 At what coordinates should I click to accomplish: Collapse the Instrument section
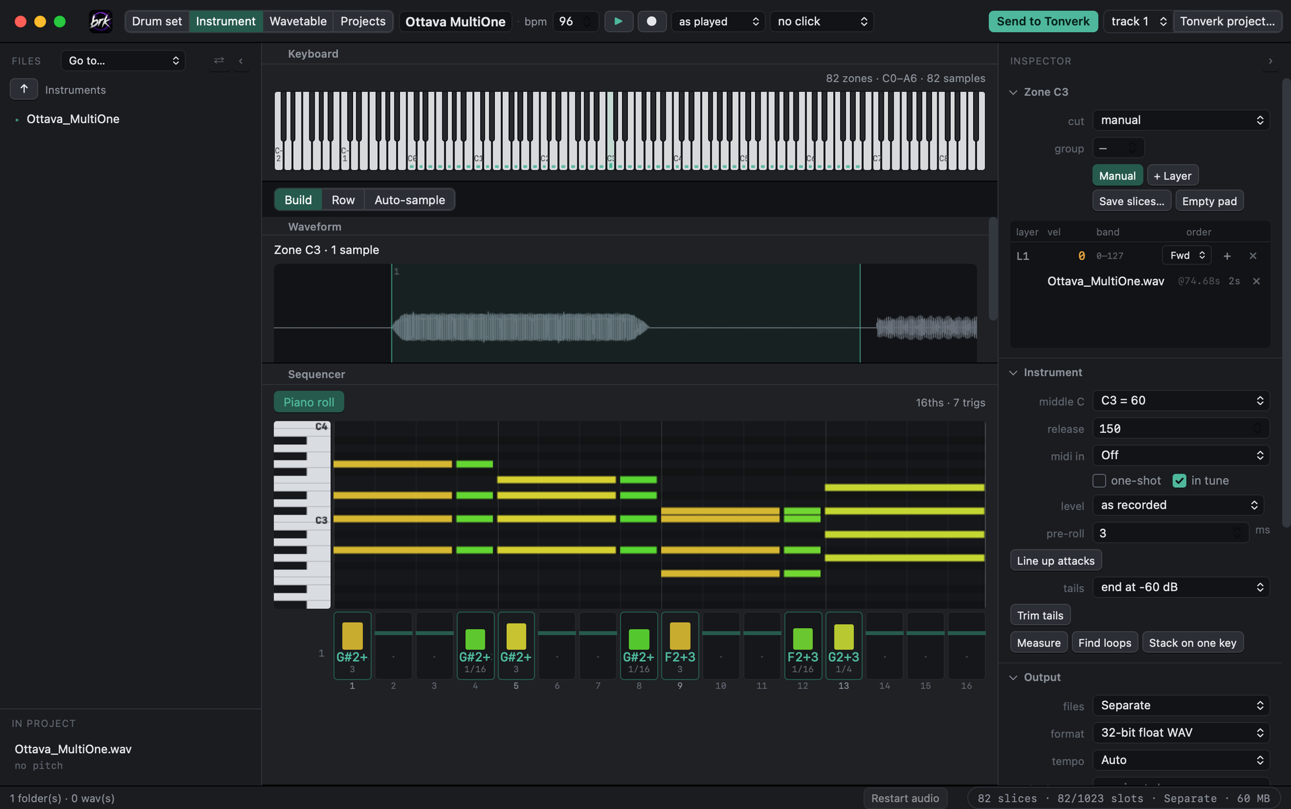[1013, 373]
